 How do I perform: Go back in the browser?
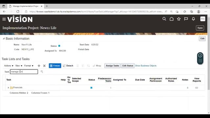point(4,12)
